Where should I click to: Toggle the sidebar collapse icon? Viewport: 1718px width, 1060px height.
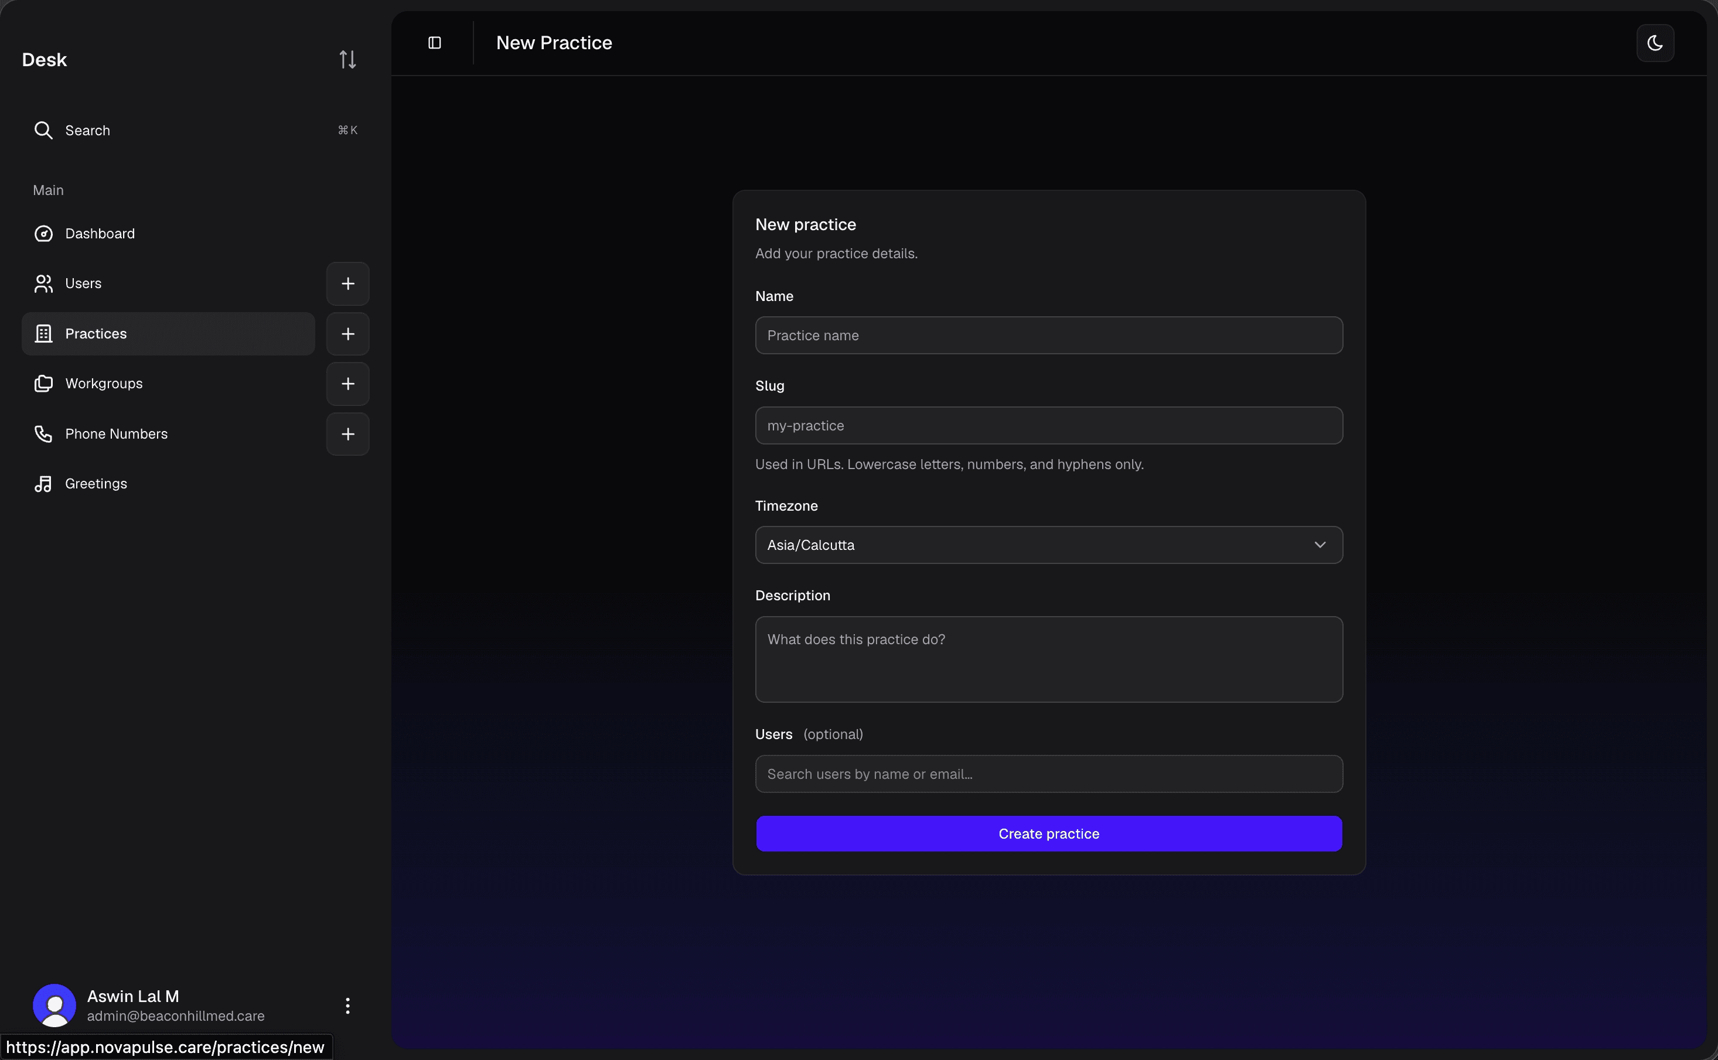pyautogui.click(x=435, y=43)
